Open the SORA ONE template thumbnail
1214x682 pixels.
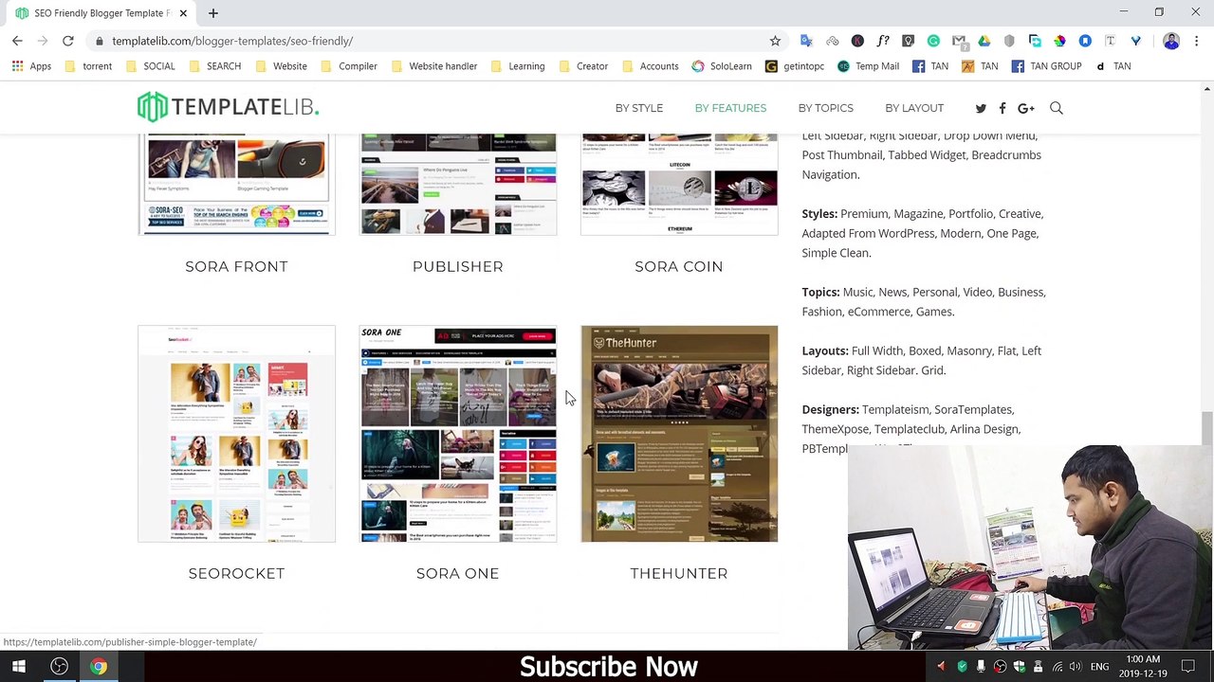[458, 434]
